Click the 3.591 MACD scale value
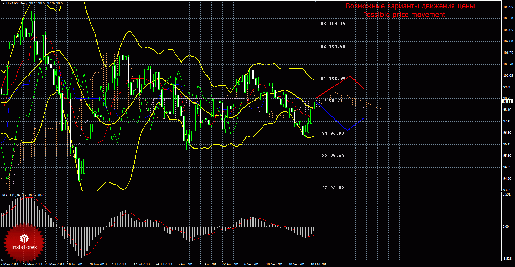 507,194
